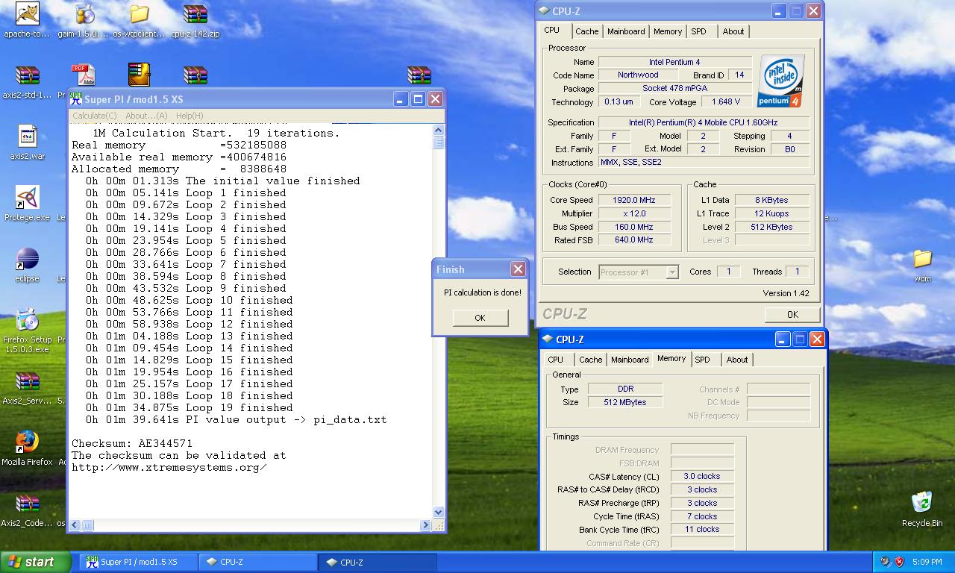
Task: Click the Core Speed 1920.0 MHz value
Action: (634, 200)
